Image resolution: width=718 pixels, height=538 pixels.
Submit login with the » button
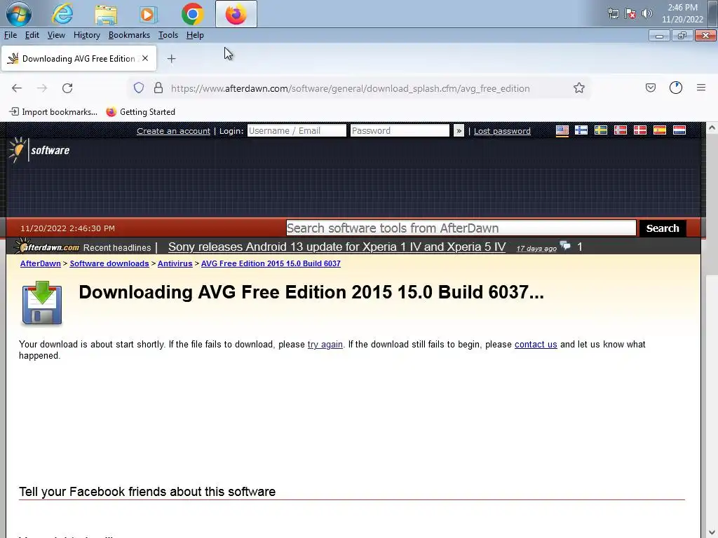click(x=459, y=131)
